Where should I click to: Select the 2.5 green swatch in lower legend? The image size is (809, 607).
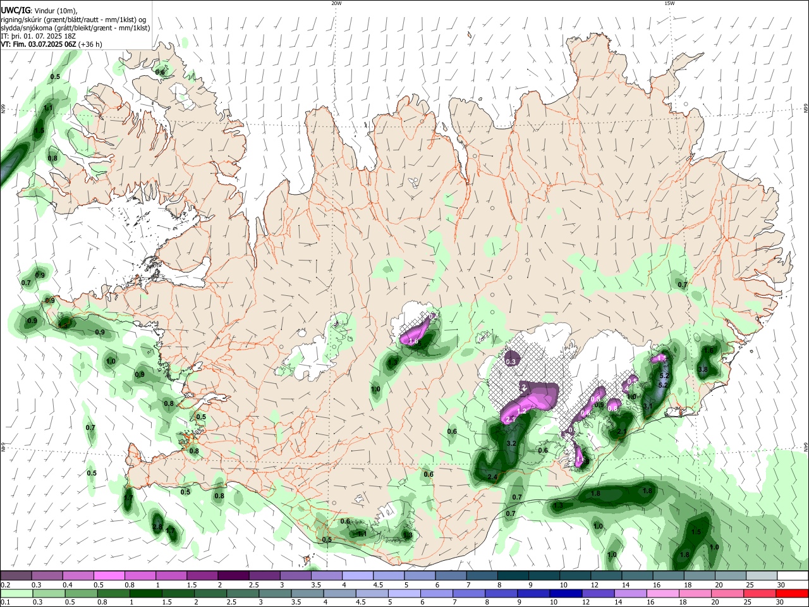[x=242, y=593]
